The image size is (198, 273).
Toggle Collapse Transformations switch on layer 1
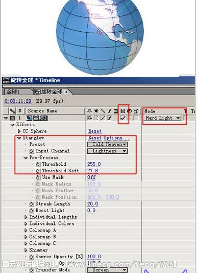pyautogui.click(x=96, y=118)
